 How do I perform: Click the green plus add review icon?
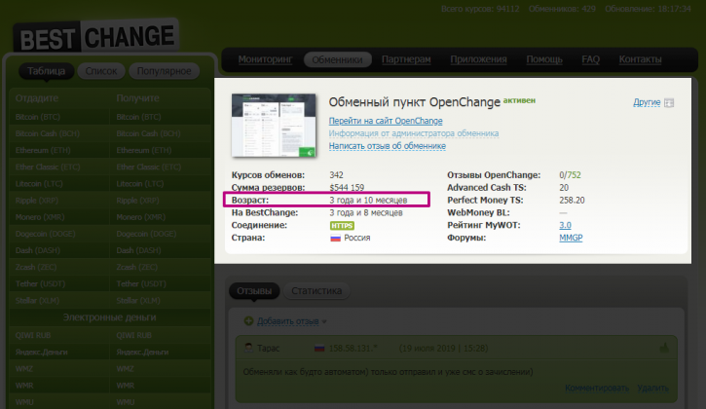[x=248, y=321]
